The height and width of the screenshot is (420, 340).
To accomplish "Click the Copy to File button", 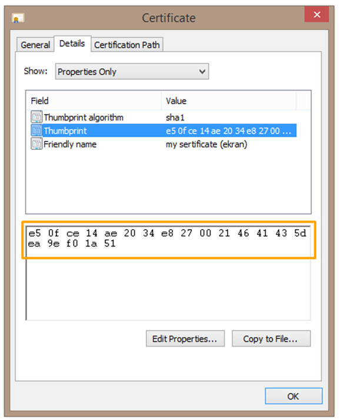I will click(x=271, y=338).
